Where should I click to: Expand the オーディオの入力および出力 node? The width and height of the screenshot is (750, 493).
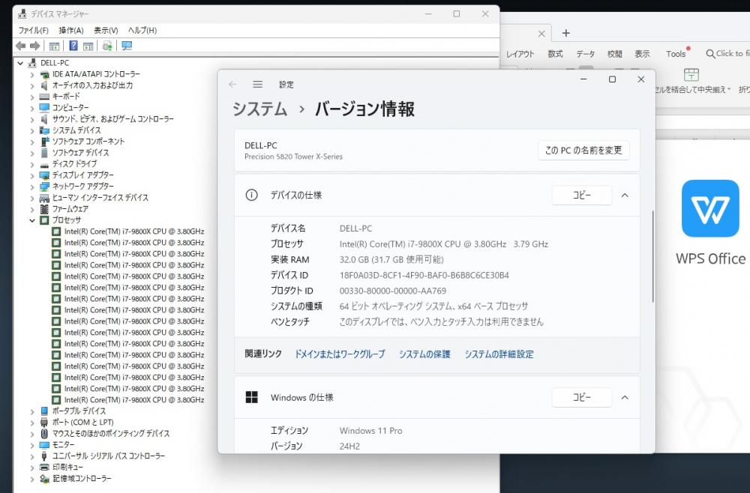(32, 85)
